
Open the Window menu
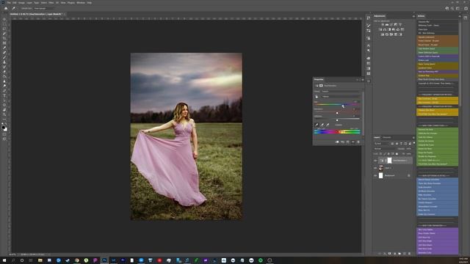coord(81,3)
